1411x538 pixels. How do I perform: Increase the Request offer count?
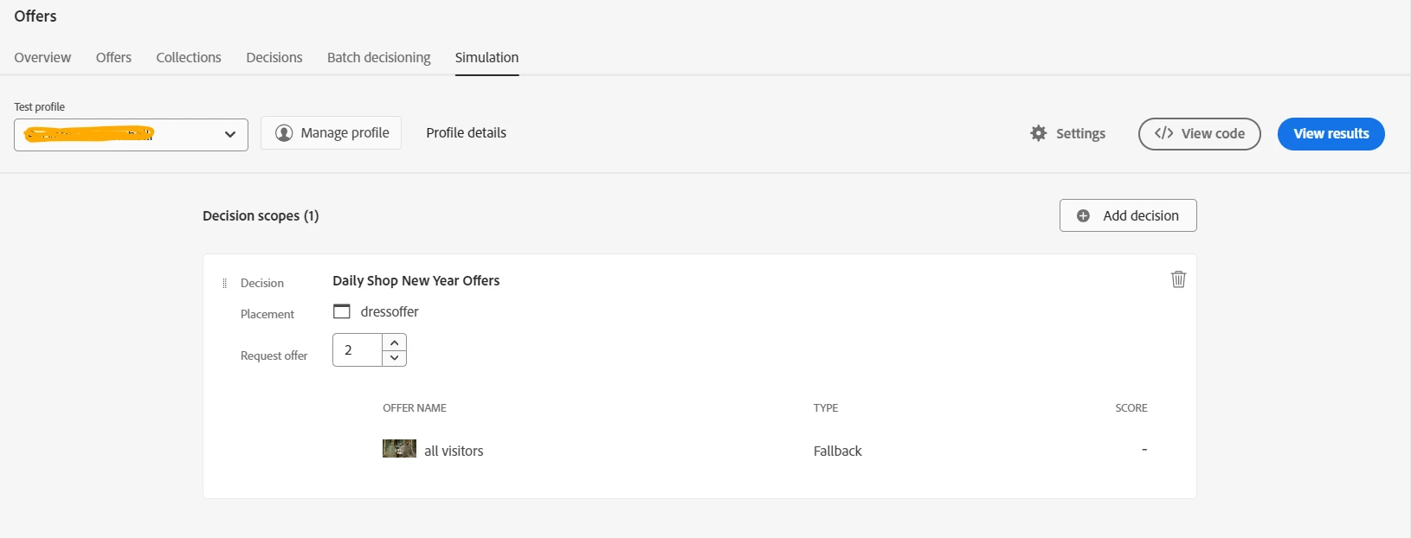coord(395,343)
